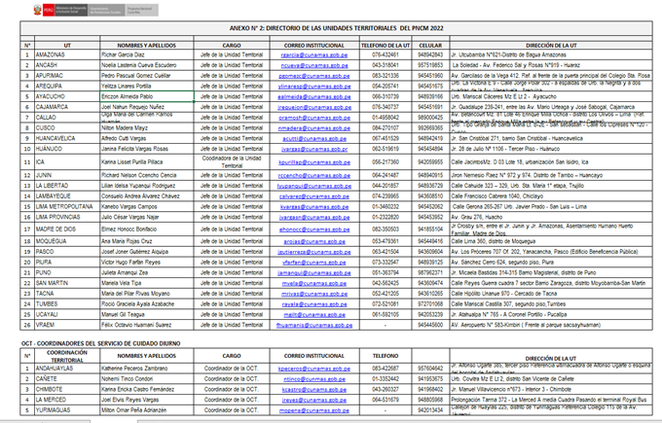Select the phone number '044-201857'
This screenshot has height=423, width=662.
coord(386,186)
